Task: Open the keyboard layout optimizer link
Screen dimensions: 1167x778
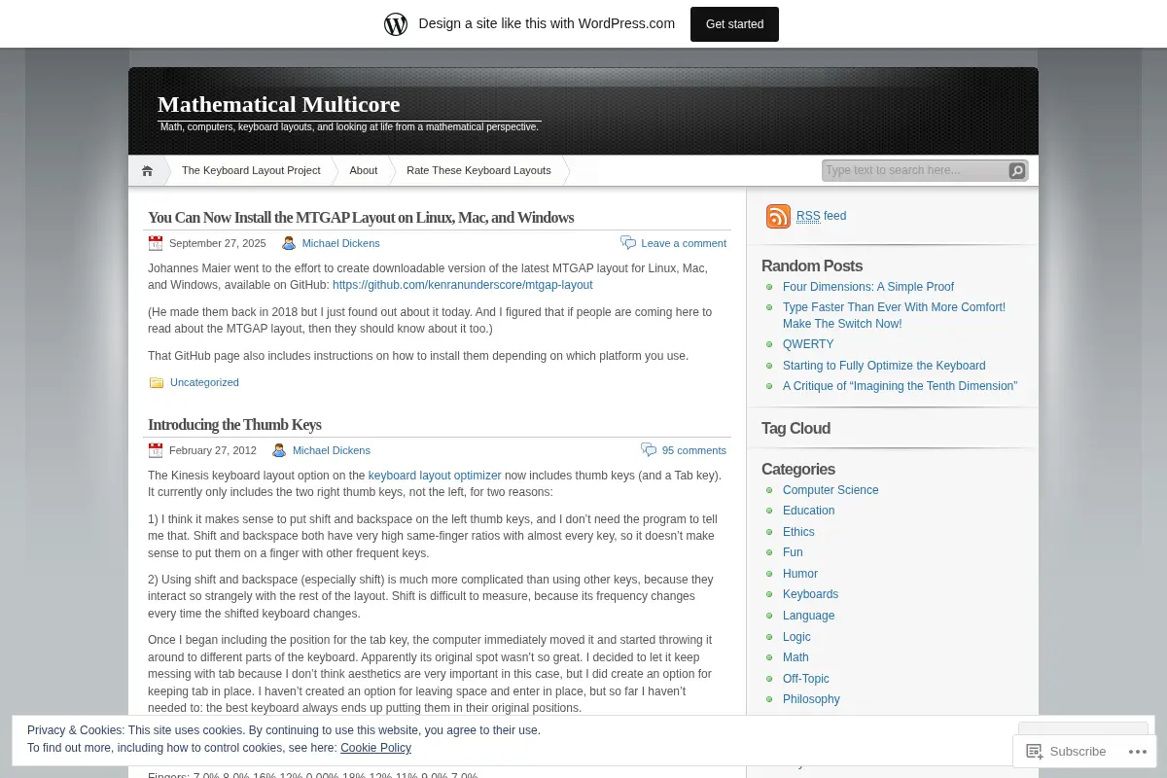Action: (x=435, y=476)
